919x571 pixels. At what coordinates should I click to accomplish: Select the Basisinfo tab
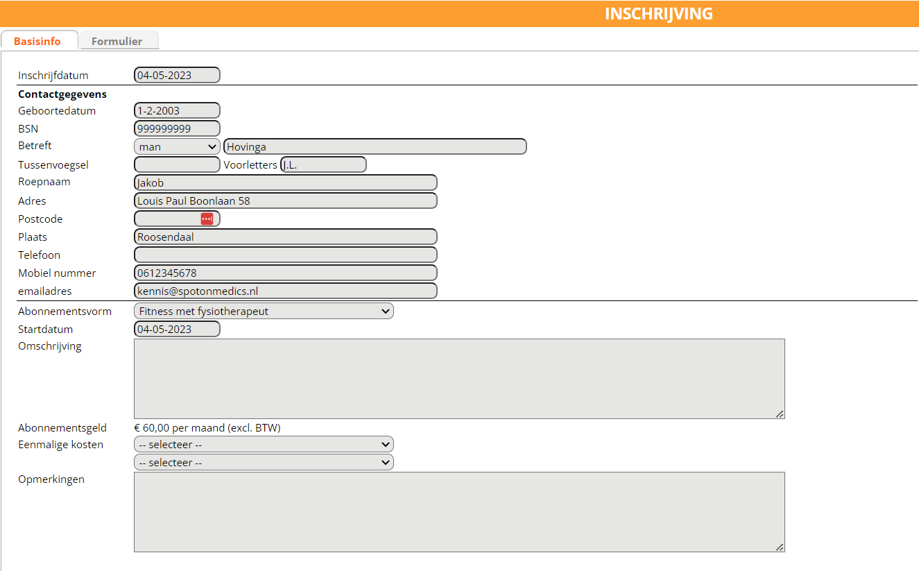point(37,41)
